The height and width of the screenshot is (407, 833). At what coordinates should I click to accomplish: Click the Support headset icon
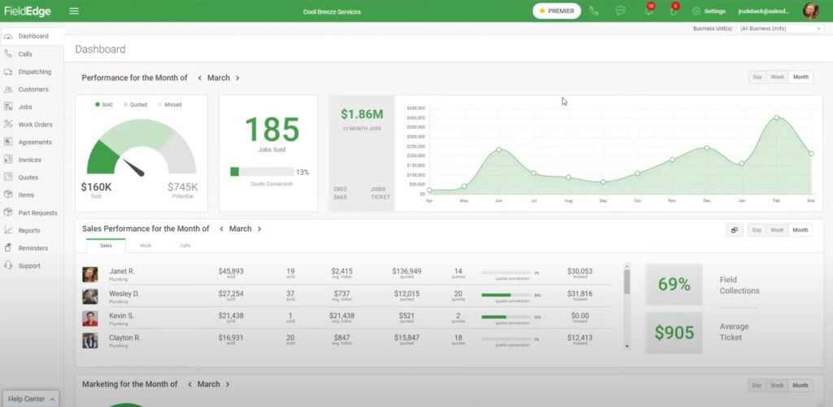tap(8, 265)
